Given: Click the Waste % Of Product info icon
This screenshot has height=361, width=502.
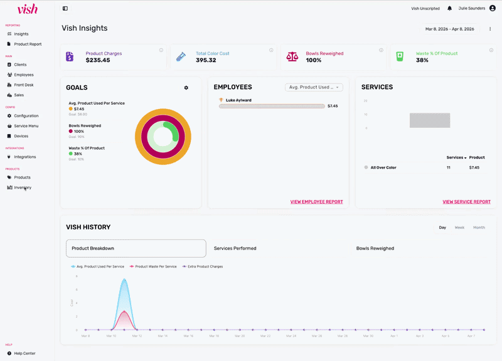Looking at the screenshot, I should coord(491,50).
